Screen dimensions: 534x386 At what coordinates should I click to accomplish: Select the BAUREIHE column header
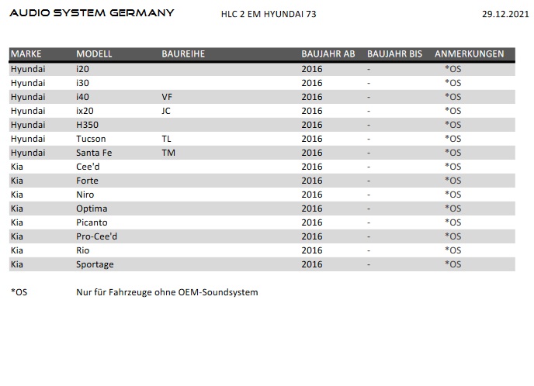(183, 54)
